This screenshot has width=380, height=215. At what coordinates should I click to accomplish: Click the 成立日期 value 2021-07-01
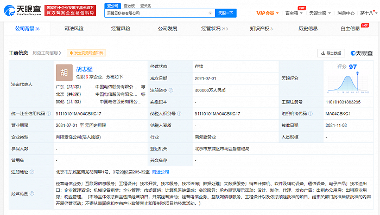[205, 79]
